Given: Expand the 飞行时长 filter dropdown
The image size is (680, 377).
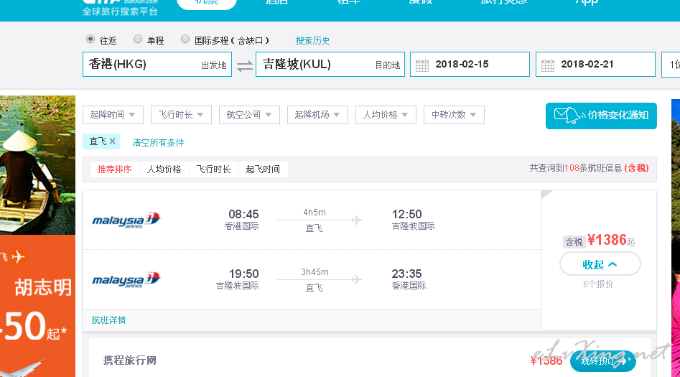Looking at the screenshot, I should (181, 115).
